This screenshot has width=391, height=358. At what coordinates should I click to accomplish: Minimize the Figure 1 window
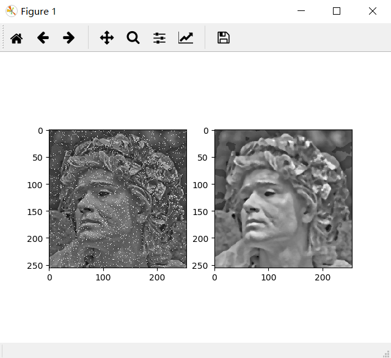(301, 11)
